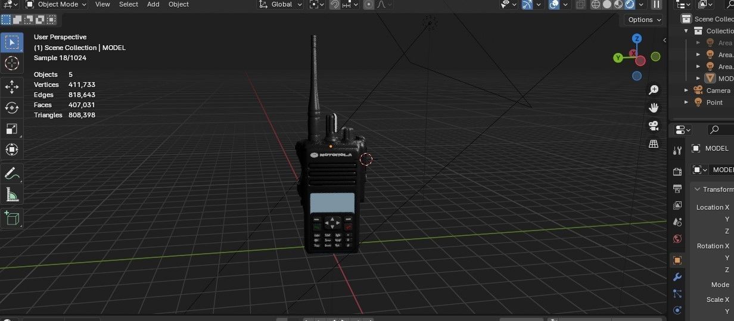Open the Add menu
This screenshot has height=321, width=734.
(153, 4)
